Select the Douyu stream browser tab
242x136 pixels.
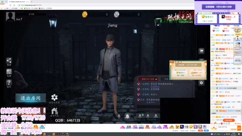click(19, 2)
